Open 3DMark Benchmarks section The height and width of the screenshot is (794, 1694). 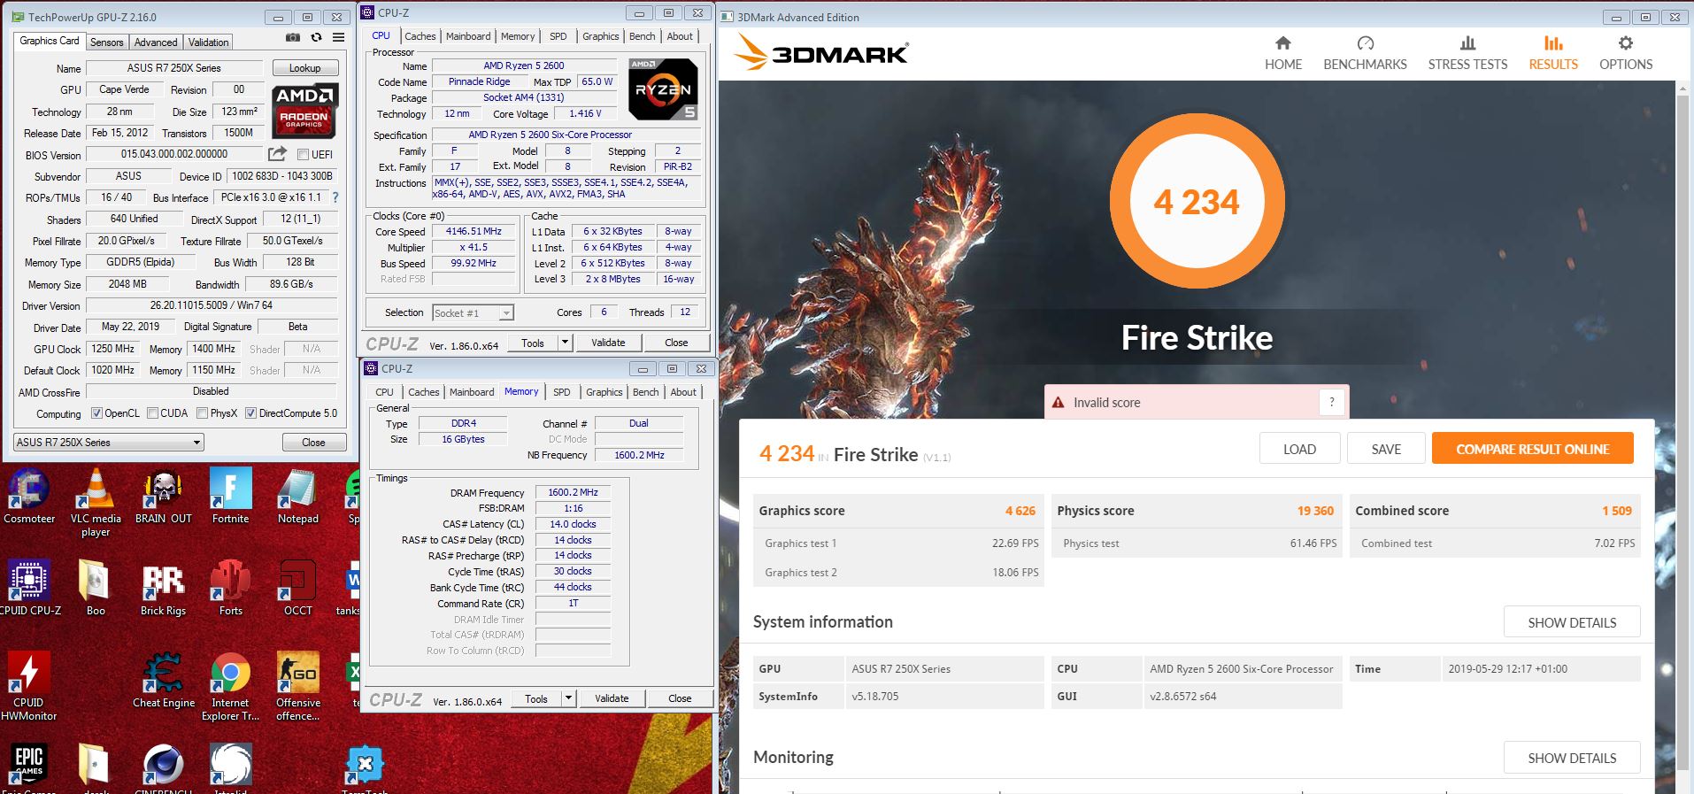click(x=1365, y=53)
